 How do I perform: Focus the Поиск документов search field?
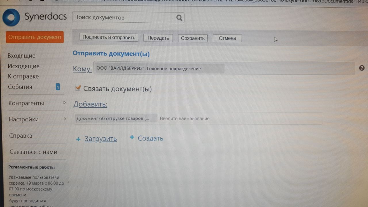coord(128,18)
